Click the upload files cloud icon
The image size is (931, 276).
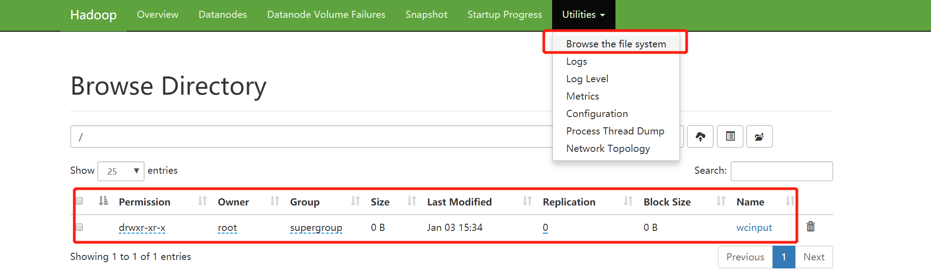700,137
